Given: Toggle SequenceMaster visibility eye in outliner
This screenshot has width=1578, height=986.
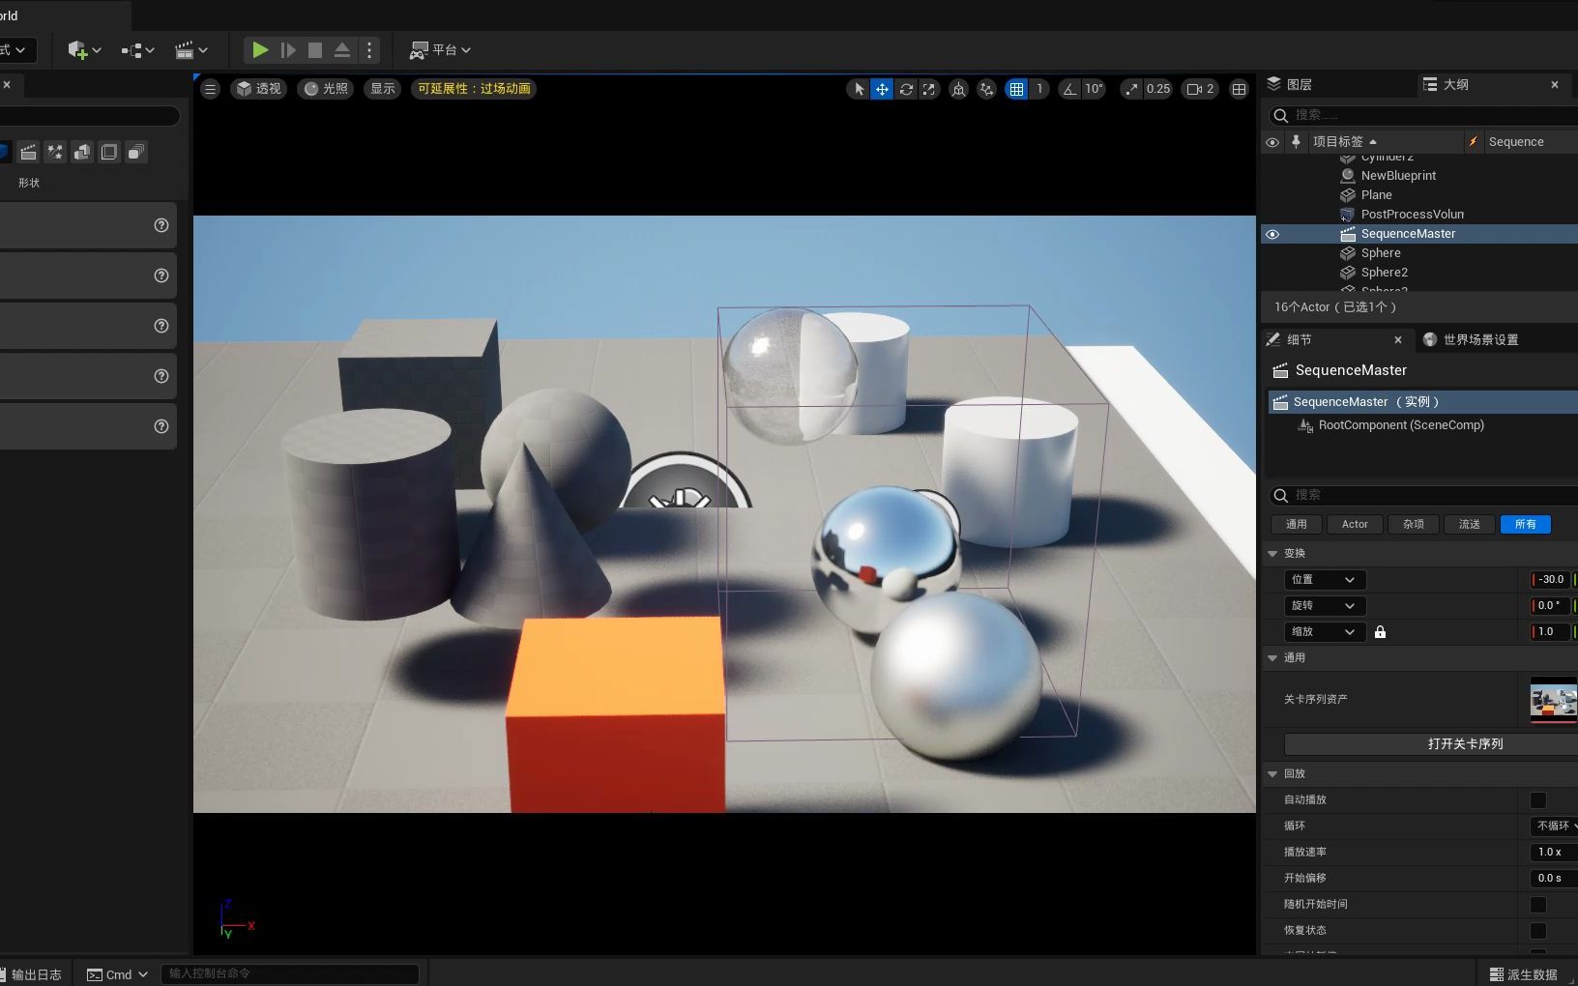Looking at the screenshot, I should tap(1272, 234).
